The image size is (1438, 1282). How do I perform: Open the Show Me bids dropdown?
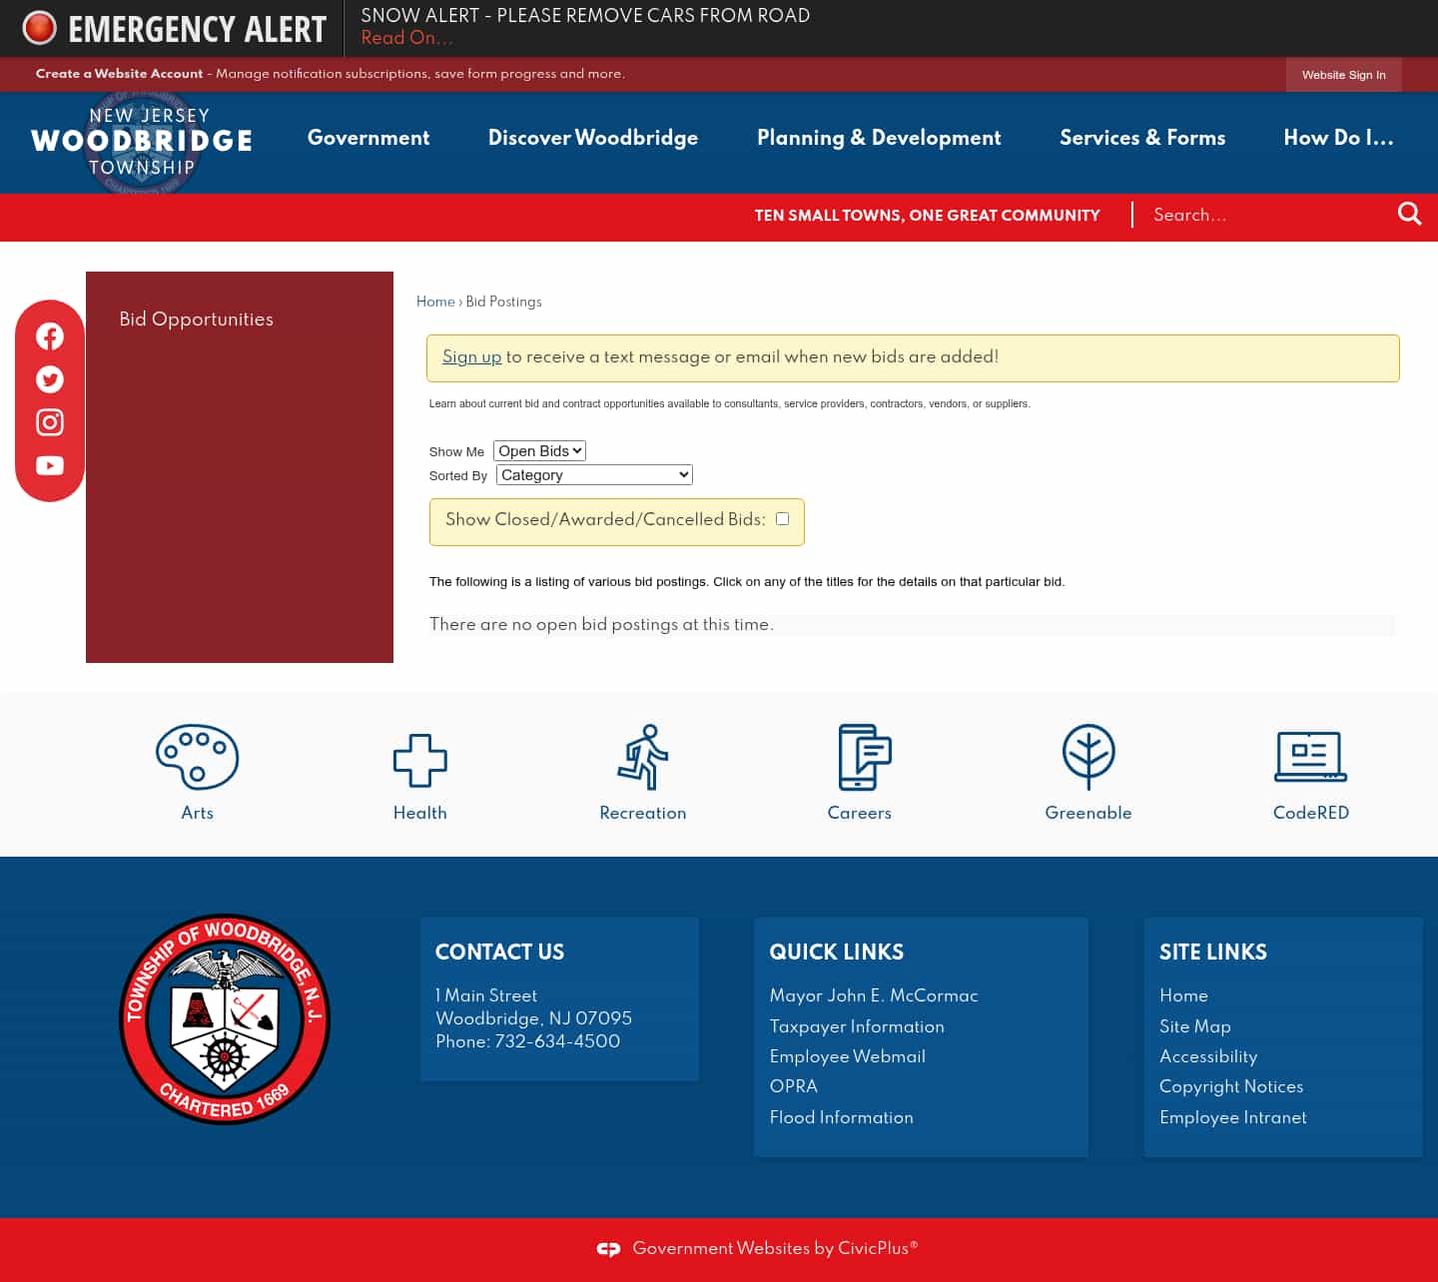538,450
